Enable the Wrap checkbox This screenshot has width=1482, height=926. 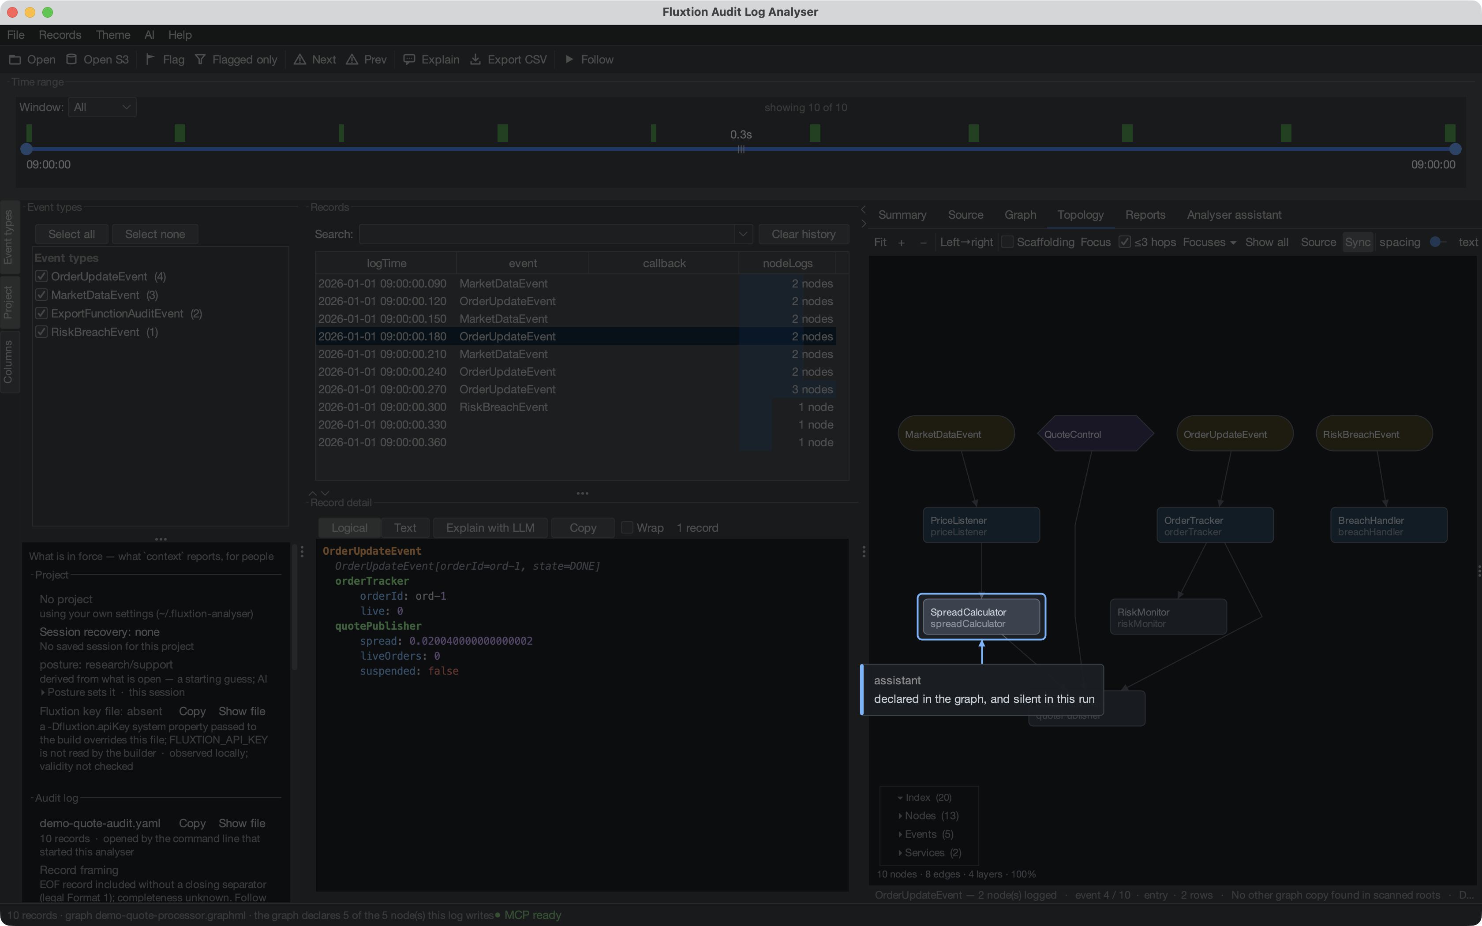point(627,528)
